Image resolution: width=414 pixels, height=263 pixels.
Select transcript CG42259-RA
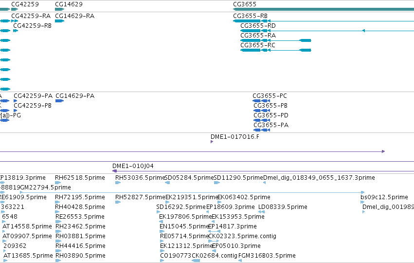31,16
